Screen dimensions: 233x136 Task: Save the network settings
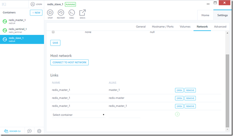coord(55,43)
